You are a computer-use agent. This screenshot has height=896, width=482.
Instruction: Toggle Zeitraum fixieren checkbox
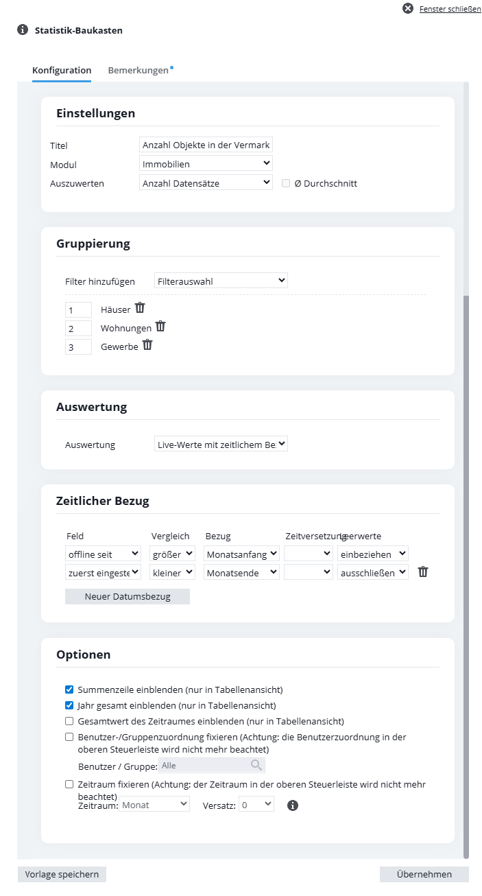pos(69,784)
